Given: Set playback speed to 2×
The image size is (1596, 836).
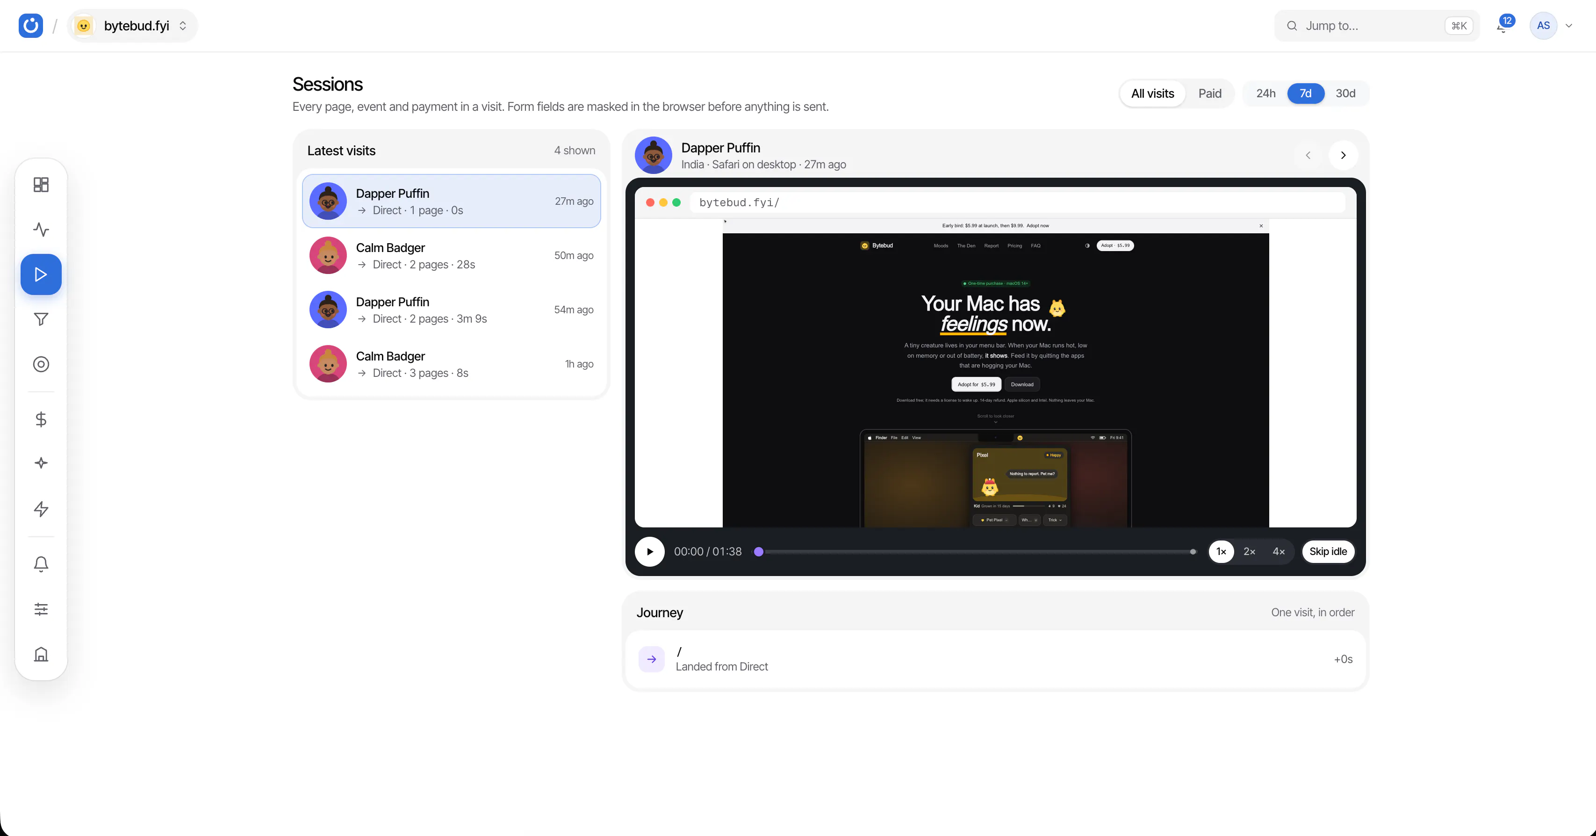Looking at the screenshot, I should point(1250,552).
